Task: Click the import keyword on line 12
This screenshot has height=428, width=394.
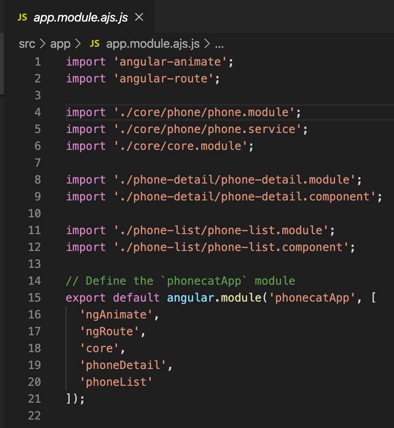Action: (x=86, y=247)
